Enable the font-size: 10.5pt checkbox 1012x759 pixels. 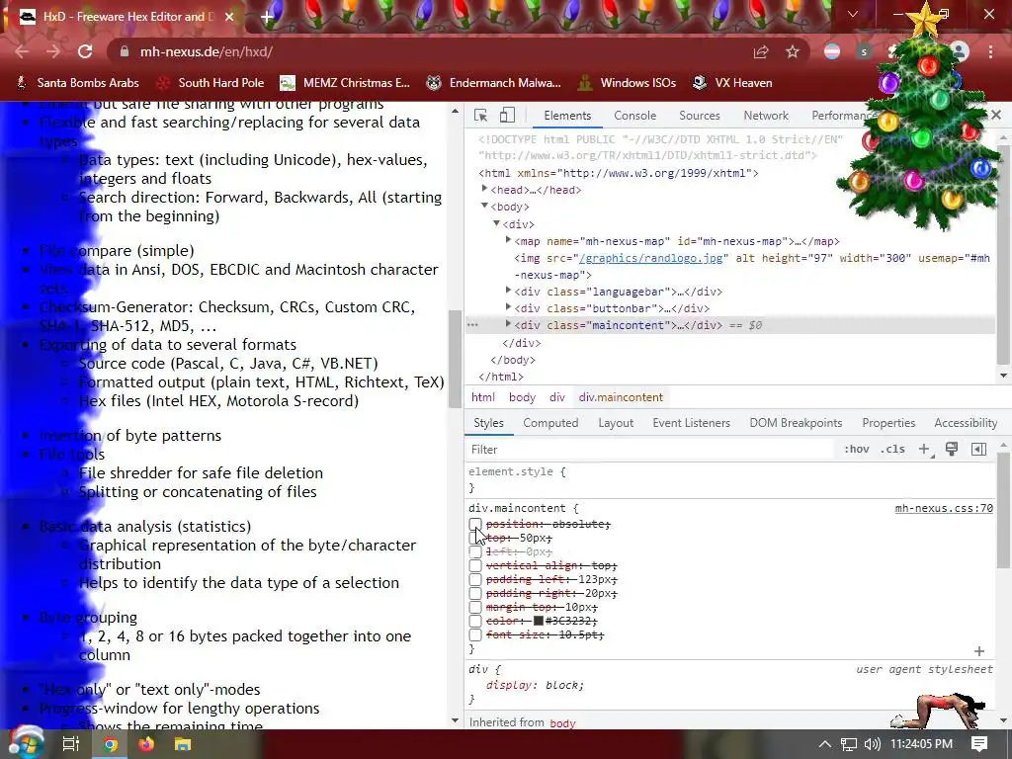tap(475, 635)
